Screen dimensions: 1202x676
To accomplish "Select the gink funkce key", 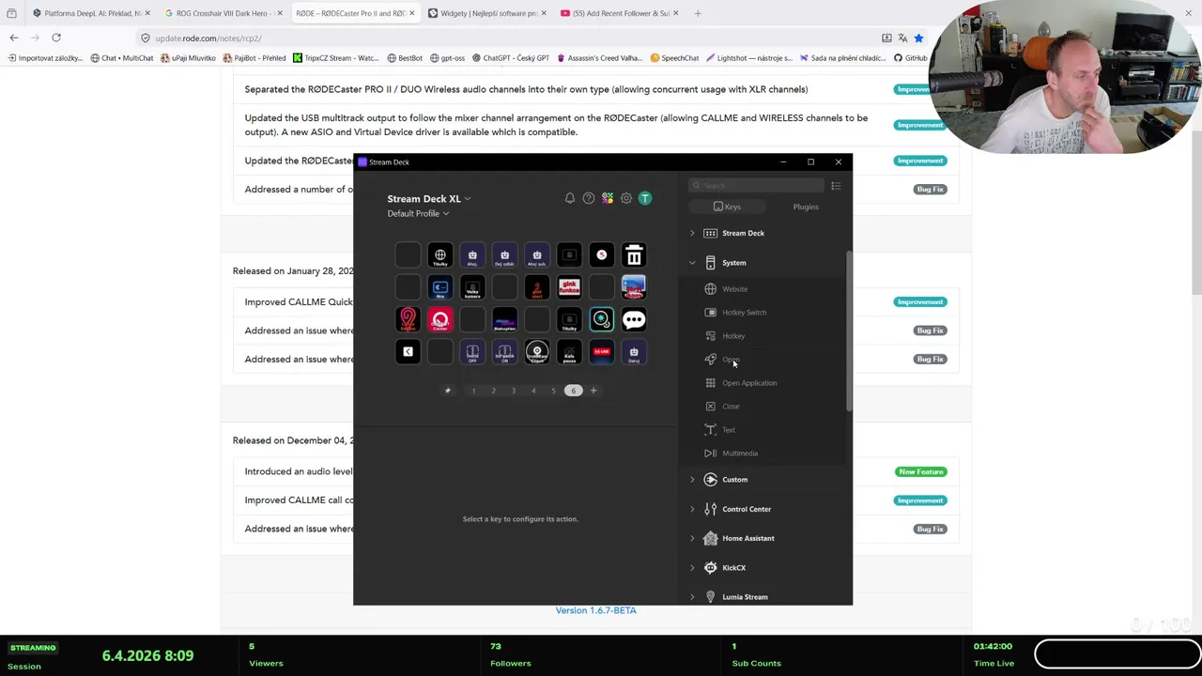I will pos(569,287).
